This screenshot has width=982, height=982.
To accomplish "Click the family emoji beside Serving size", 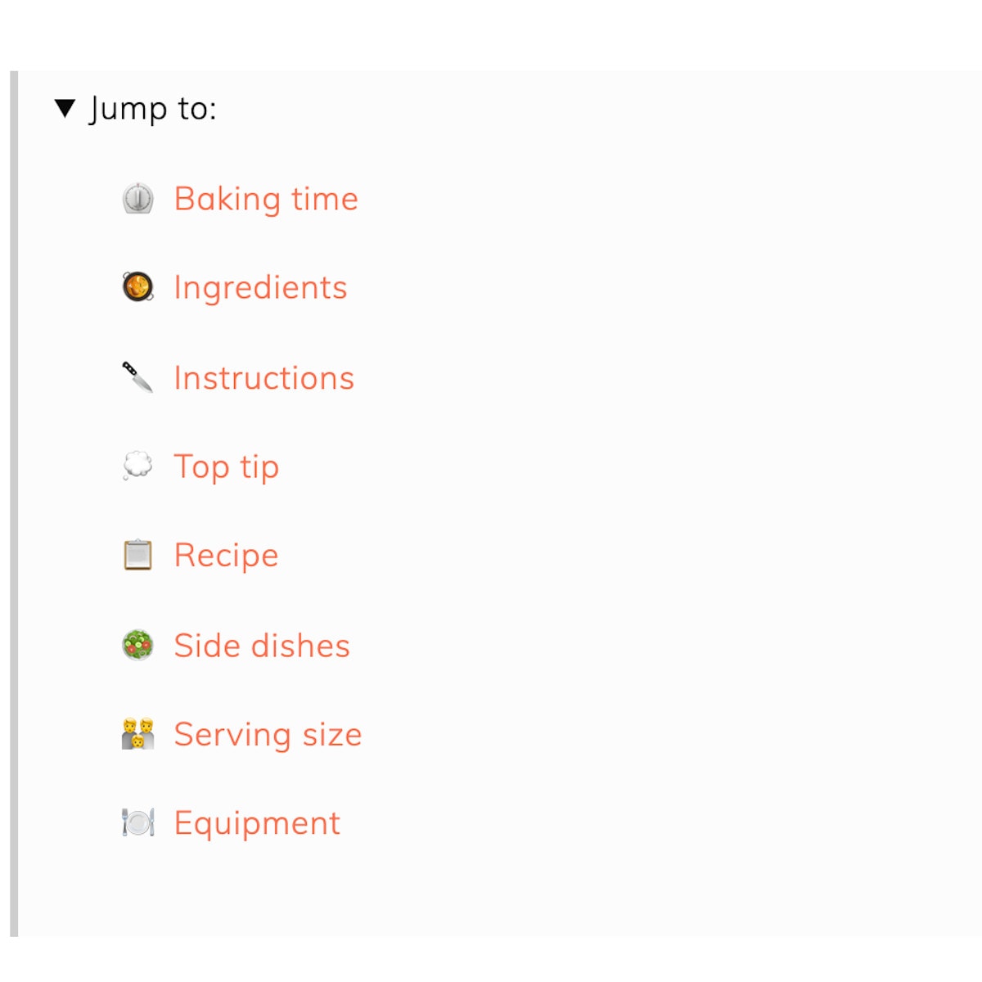I will click(137, 734).
